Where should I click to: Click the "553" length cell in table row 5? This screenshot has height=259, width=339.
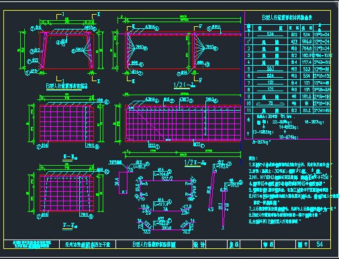307,69
